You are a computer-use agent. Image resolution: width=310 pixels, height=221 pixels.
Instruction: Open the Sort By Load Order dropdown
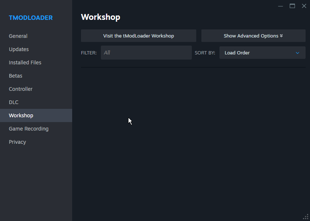(x=263, y=53)
